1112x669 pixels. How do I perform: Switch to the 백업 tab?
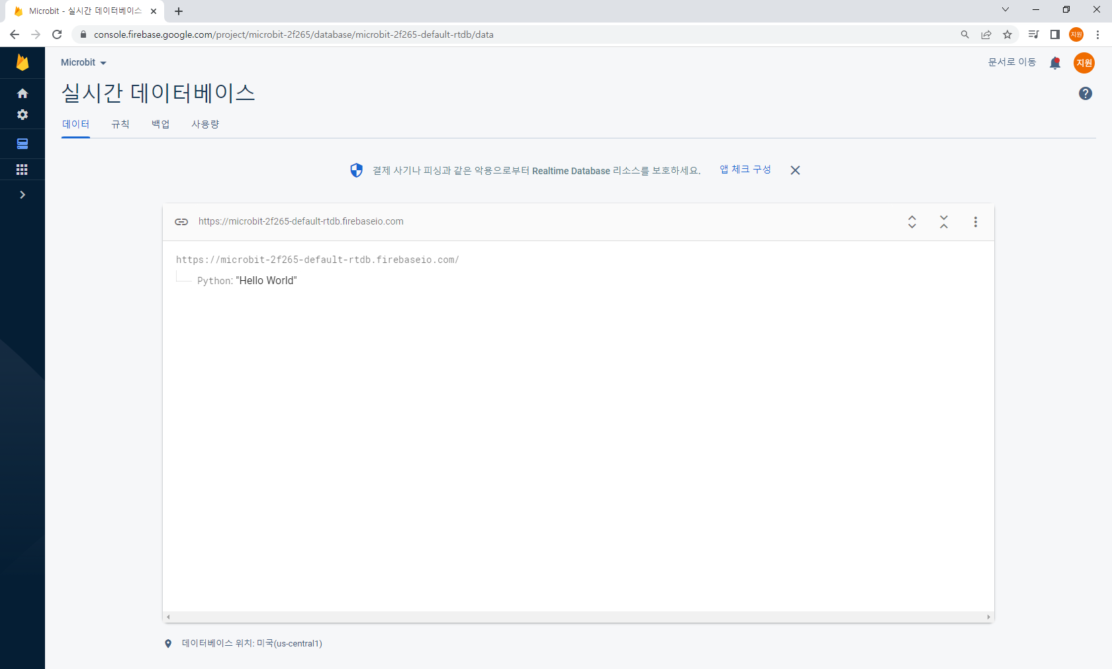click(161, 124)
